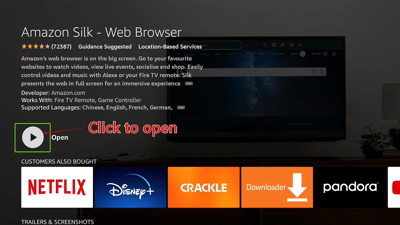Image resolution: width=400 pixels, height=225 pixels.
Task: Click the reload icon in preview browser
Action: pos(265,45)
